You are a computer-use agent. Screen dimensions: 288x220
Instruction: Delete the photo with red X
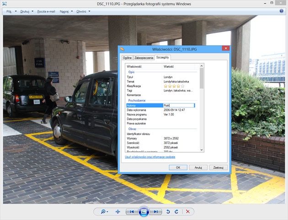click(188, 212)
